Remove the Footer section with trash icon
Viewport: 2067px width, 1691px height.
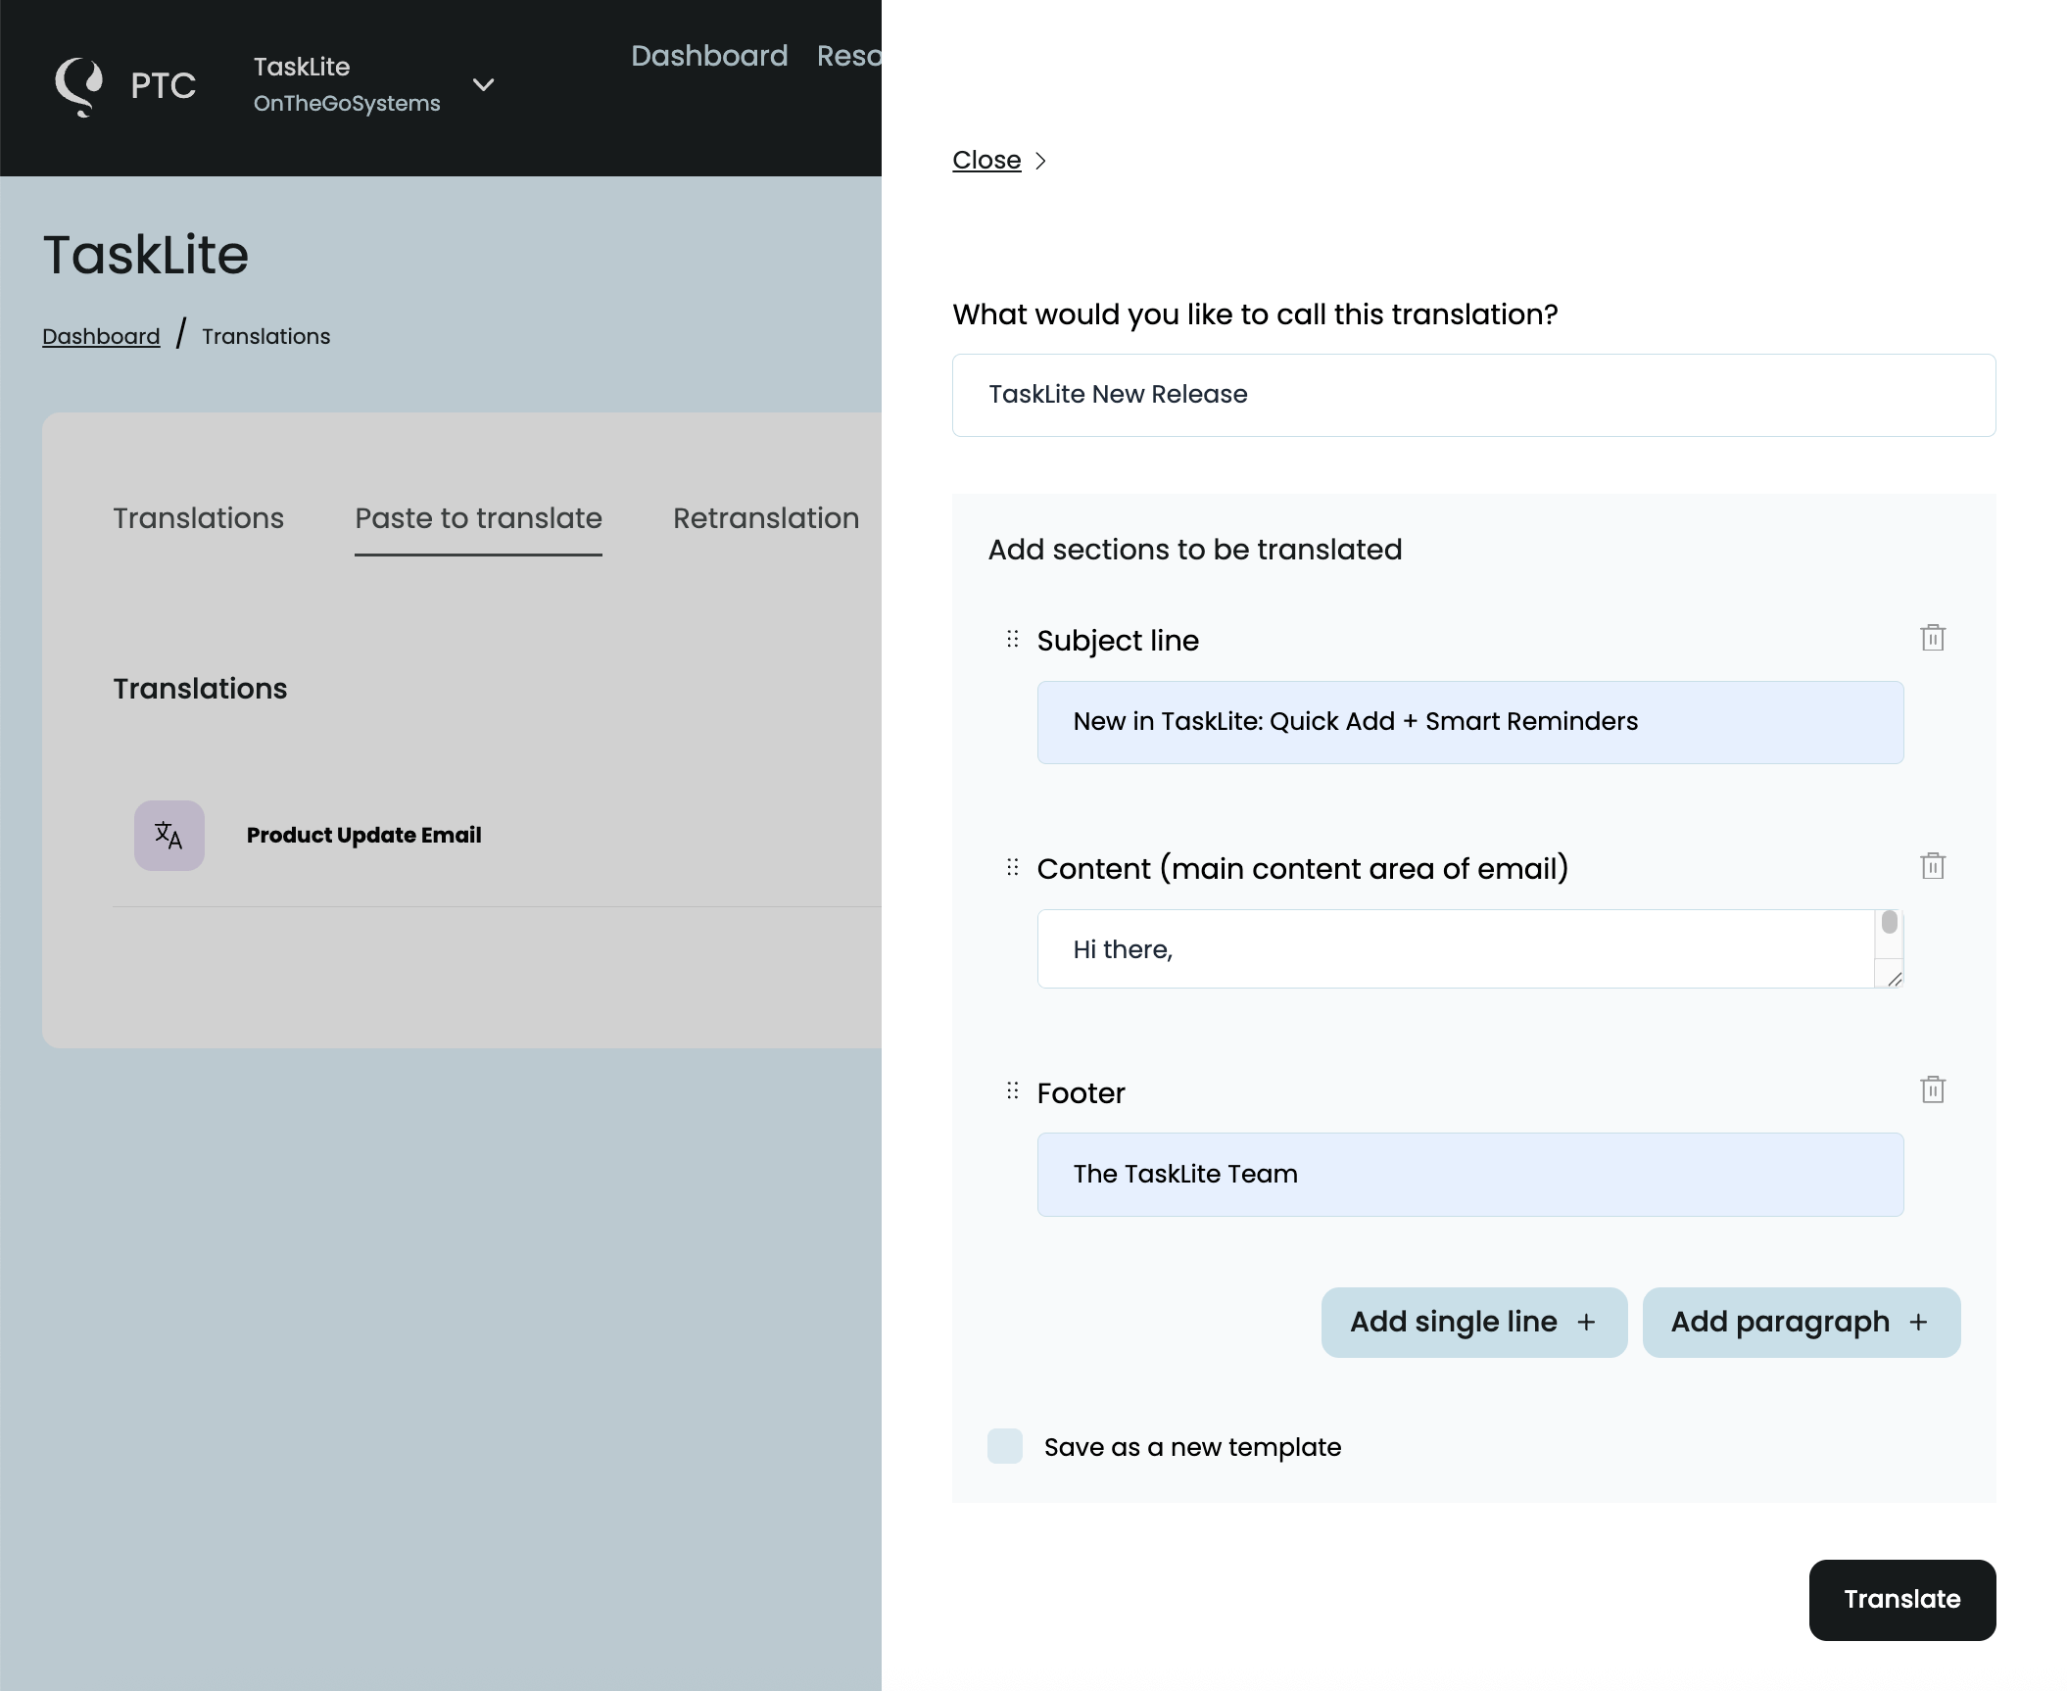click(x=1932, y=1089)
